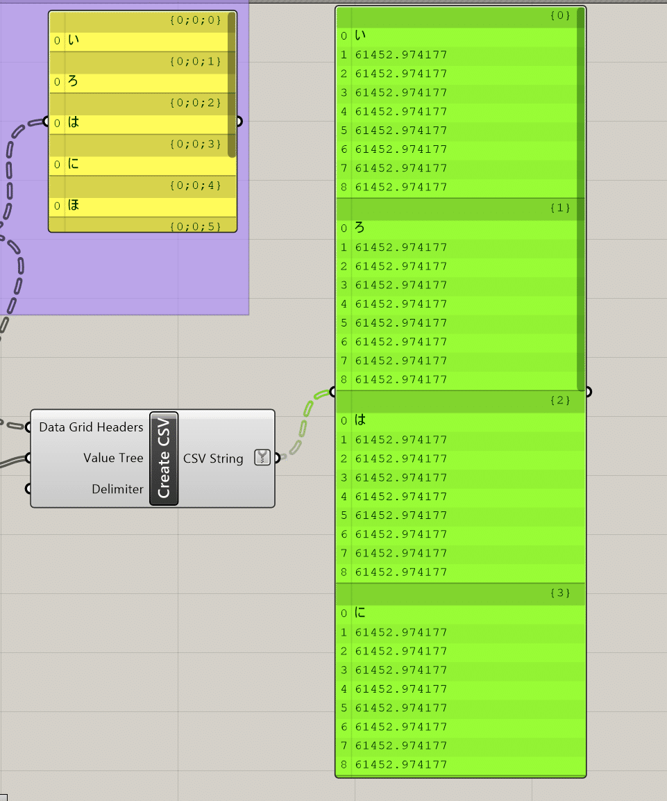The image size is (667, 801).
Task: Click row 3 value under branch {3}
Action: point(401,670)
